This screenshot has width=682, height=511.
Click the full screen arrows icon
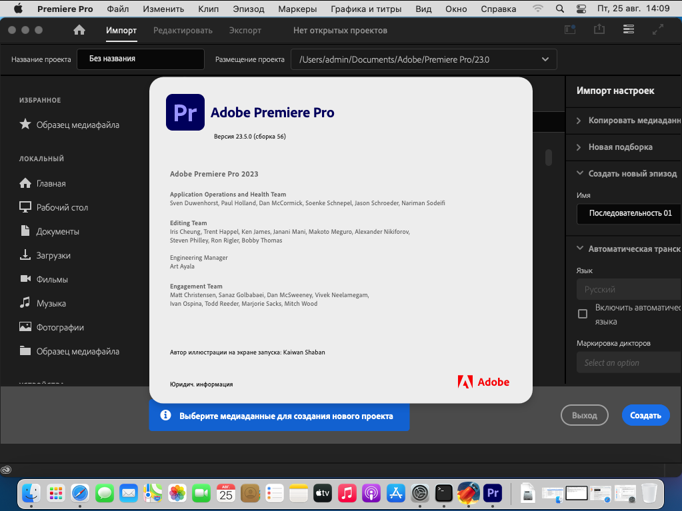pyautogui.click(x=658, y=30)
